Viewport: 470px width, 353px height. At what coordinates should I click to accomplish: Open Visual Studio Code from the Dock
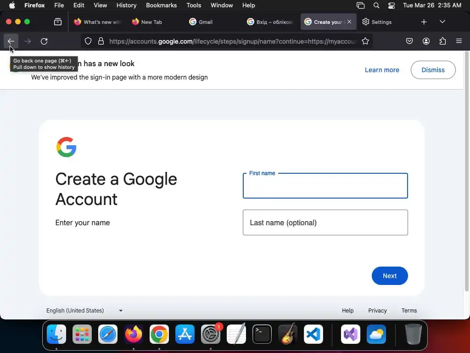(x=313, y=334)
